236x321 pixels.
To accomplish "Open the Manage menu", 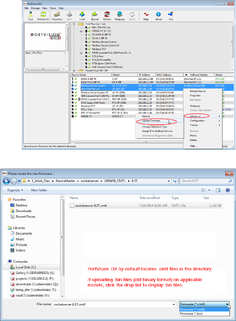I will coord(35,8).
